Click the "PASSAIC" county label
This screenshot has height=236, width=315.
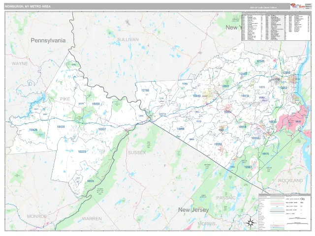coord(226,198)
